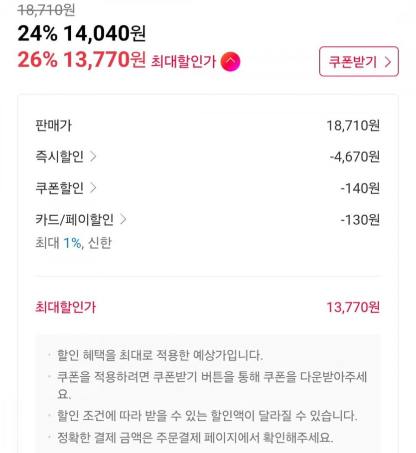Click the notice about 주문결제 페이지 payment amount
The image size is (416, 453).
pos(195,438)
